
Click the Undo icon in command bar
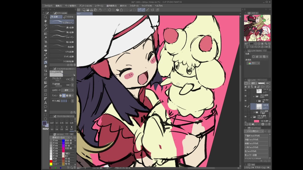(x=100, y=10)
